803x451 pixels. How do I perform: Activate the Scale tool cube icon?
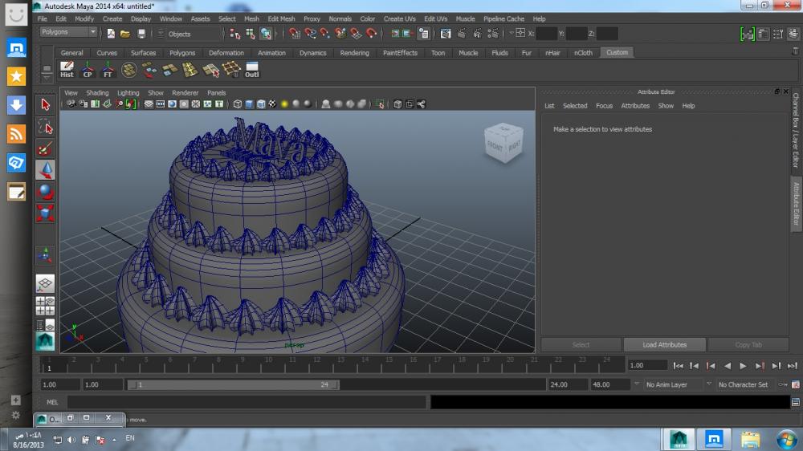(46, 213)
